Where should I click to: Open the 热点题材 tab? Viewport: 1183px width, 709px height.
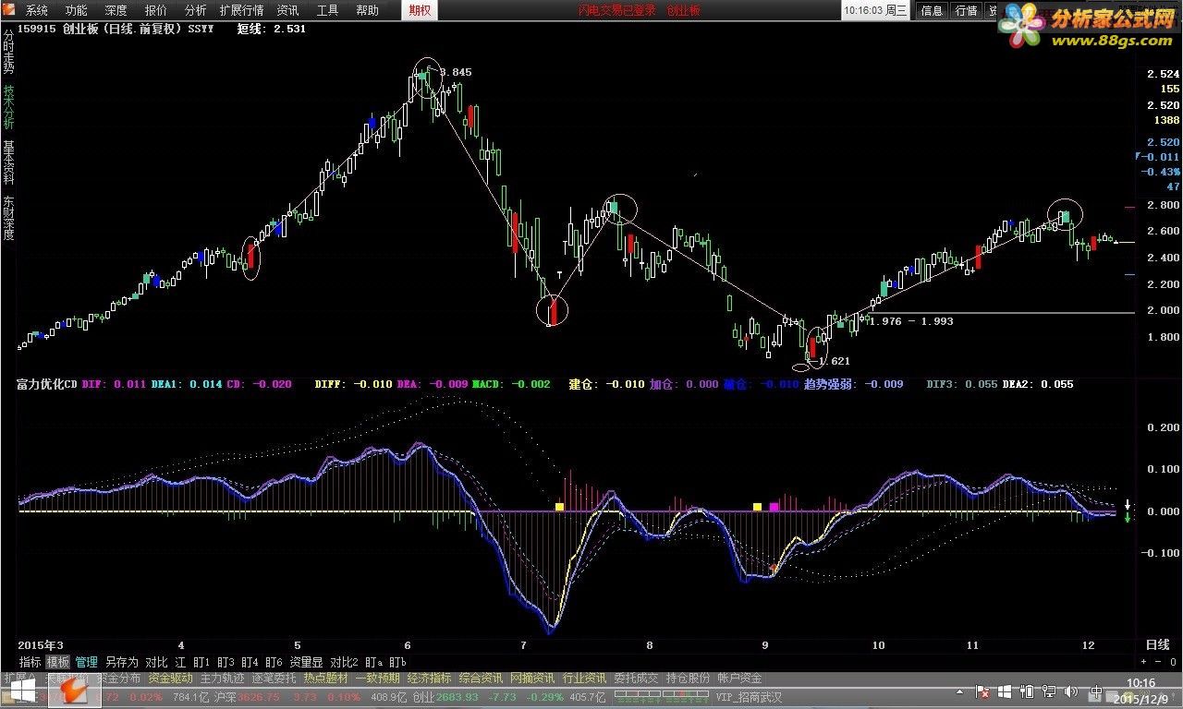point(325,678)
